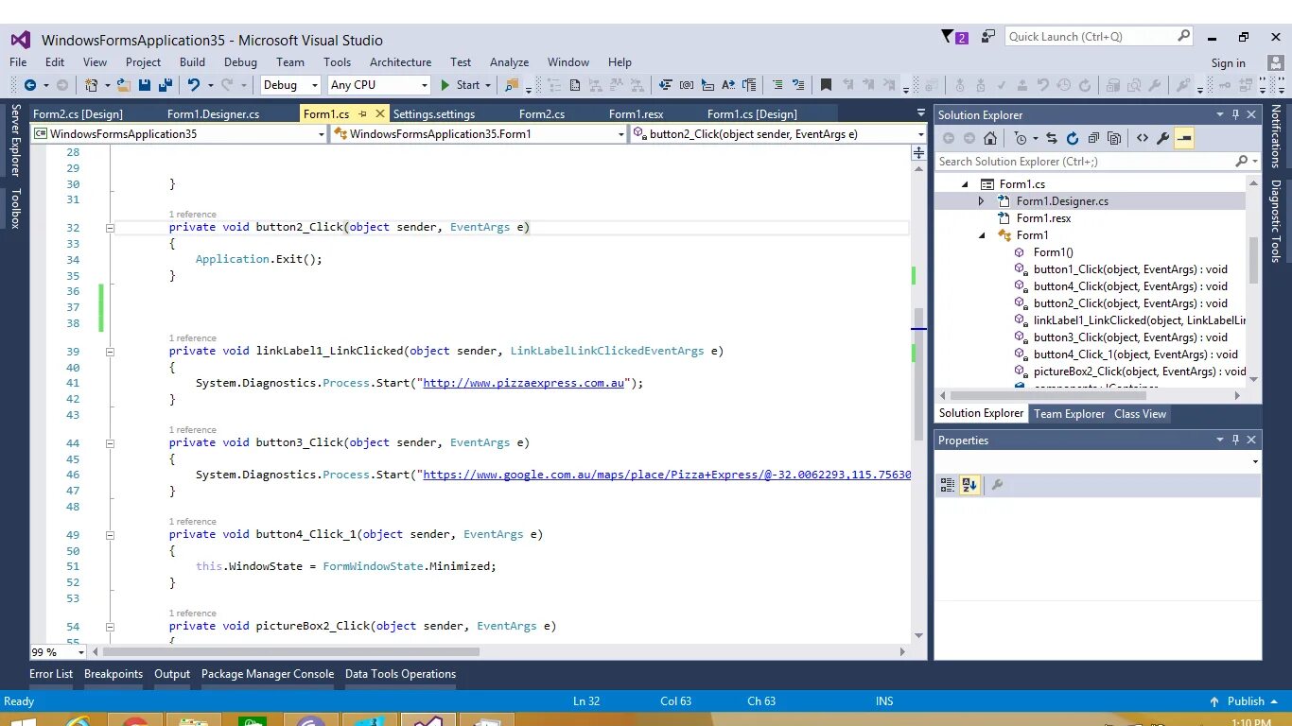Switch to the Form2.cs [Design] tab
Viewport: 1292px width, 726px height.
tap(78, 114)
